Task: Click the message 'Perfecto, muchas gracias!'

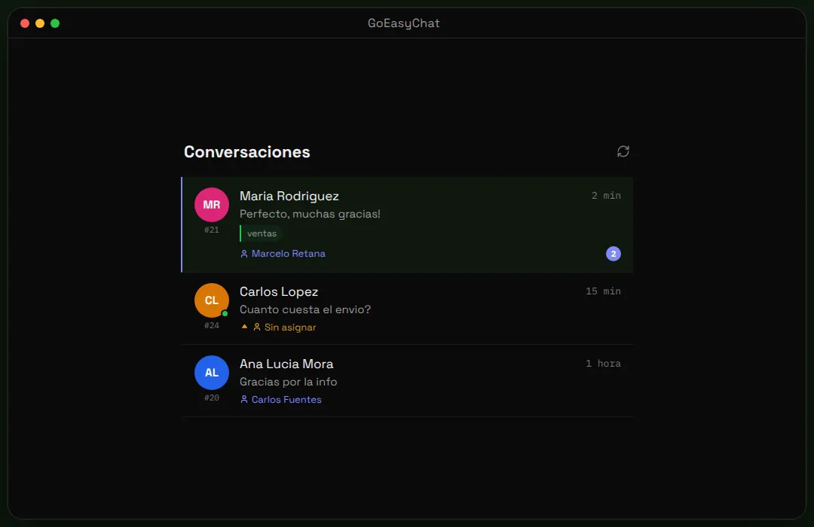Action: [x=310, y=214]
